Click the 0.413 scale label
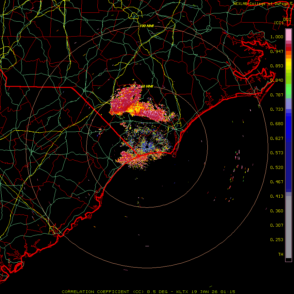 tap(277, 196)
